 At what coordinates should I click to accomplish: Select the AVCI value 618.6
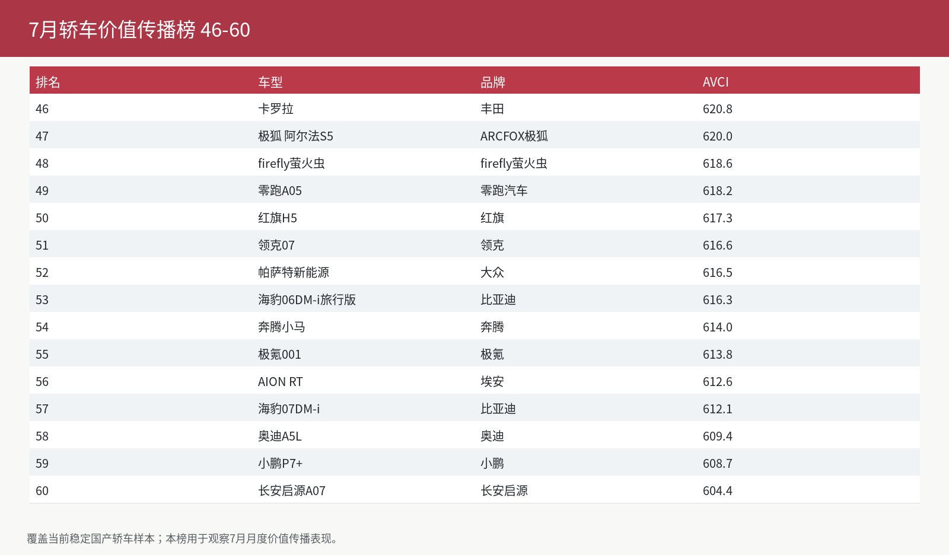[x=718, y=164]
